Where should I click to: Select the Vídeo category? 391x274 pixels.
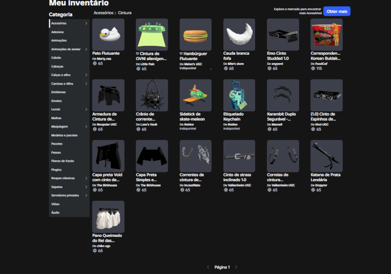pyautogui.click(x=69, y=204)
